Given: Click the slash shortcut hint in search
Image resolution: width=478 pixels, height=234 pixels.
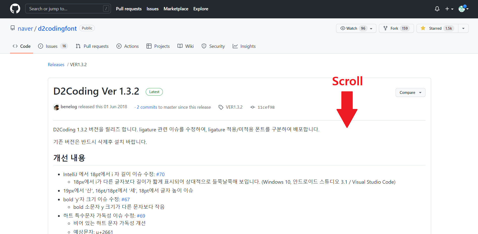Looking at the screenshot, I should tap(106, 9).
